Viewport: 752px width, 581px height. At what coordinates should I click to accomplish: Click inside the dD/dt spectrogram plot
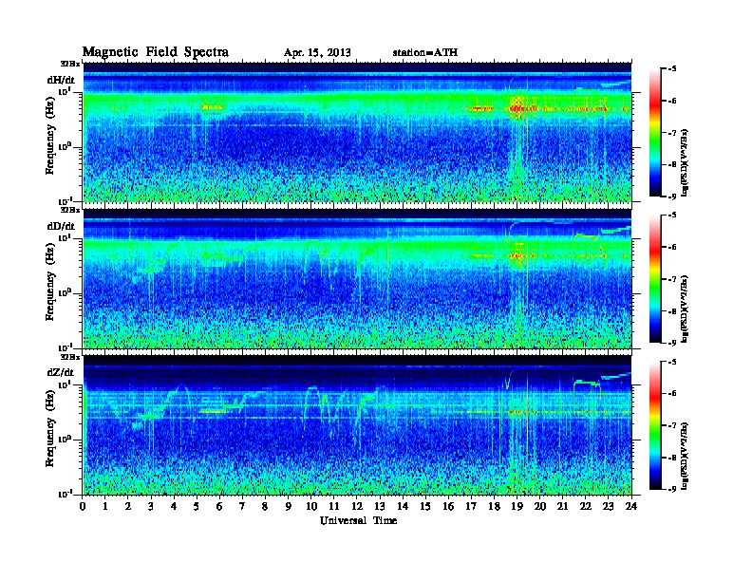357,278
